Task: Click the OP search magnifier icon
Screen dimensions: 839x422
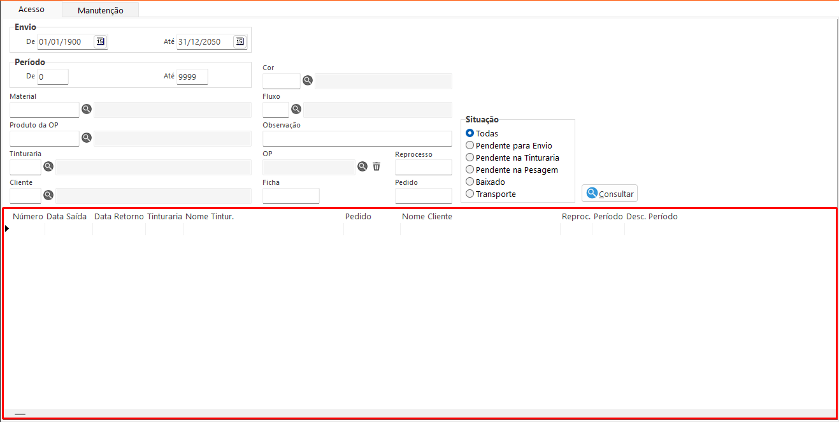Action: [362, 166]
